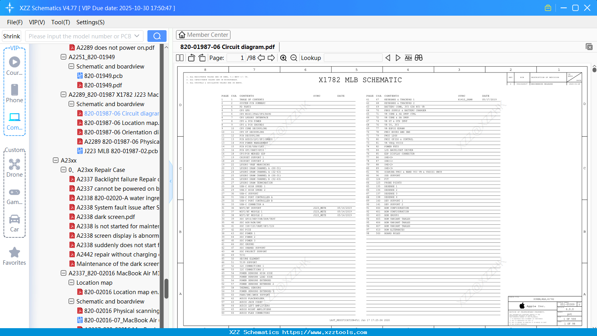The image size is (597, 336).
Task: Open the Favorites star
Action: (x=15, y=256)
